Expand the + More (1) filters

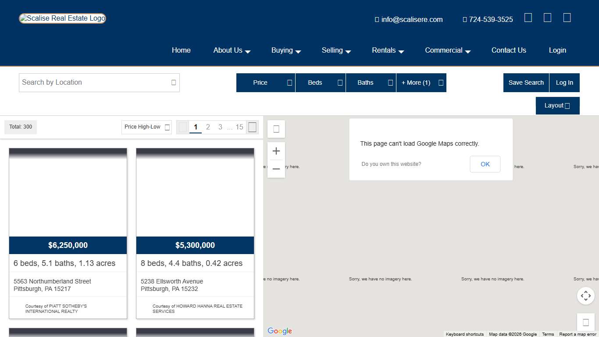tap(421, 82)
